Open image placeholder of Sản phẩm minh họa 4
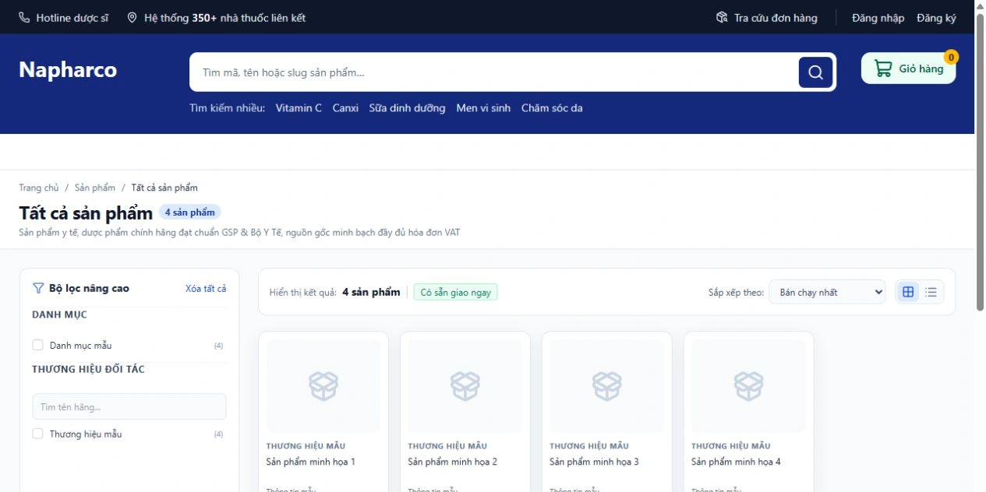The height and width of the screenshot is (492, 986). (749, 386)
